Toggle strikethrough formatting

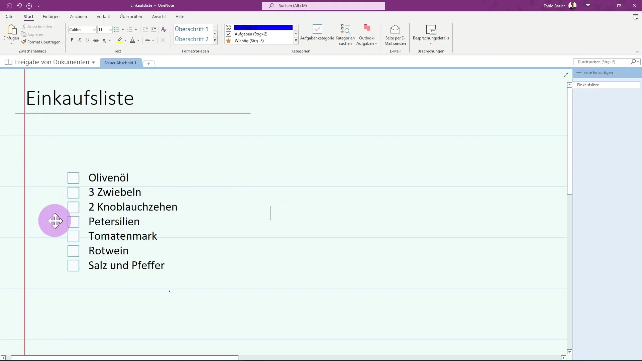pyautogui.click(x=96, y=40)
